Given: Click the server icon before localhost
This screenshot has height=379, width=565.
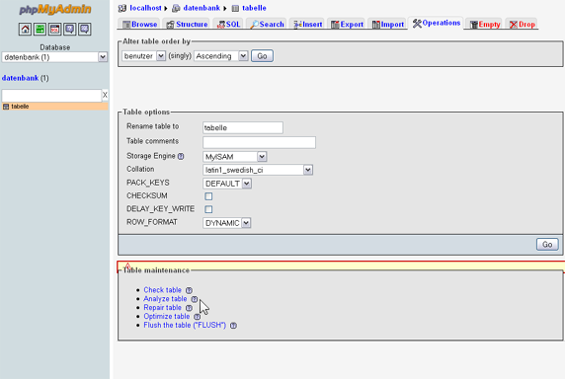Looking at the screenshot, I should 122,8.
